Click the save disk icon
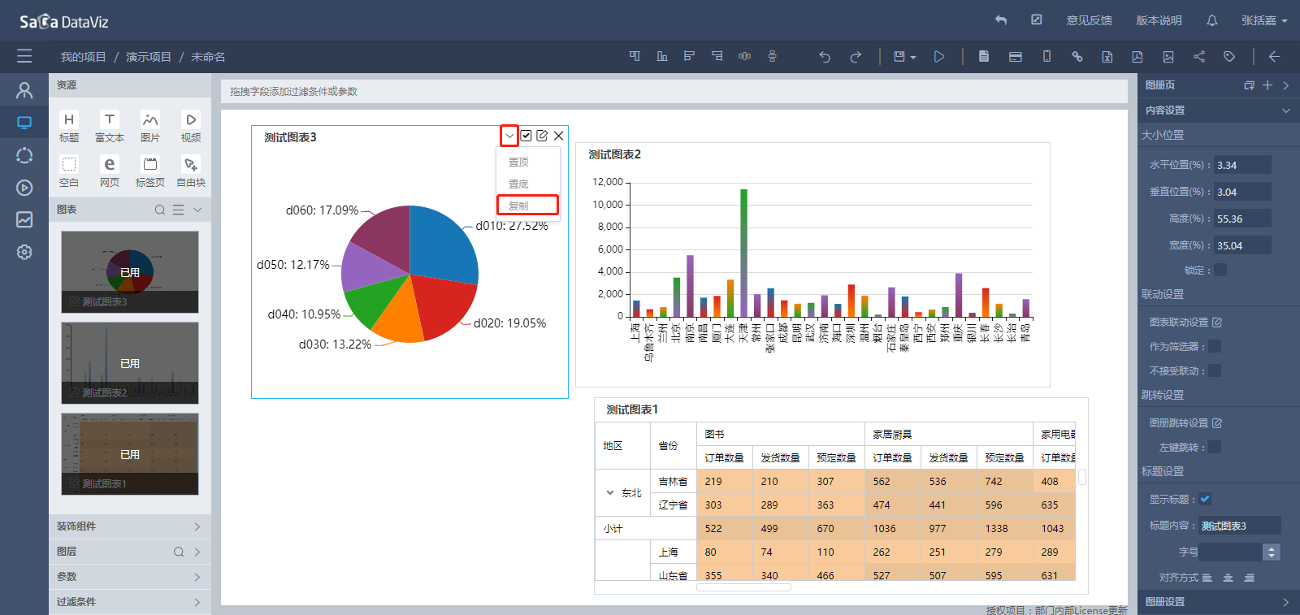The image size is (1300, 615). tap(899, 57)
